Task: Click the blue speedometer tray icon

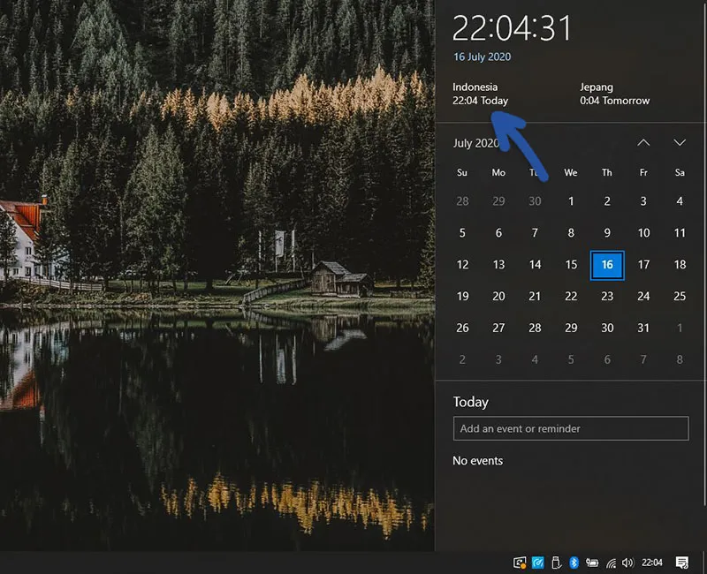Action: click(x=537, y=563)
